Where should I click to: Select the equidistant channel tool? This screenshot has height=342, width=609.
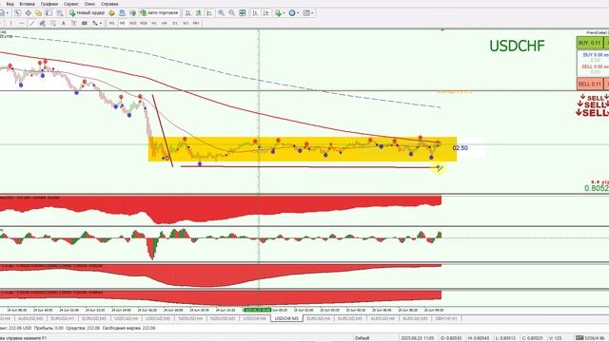42,23
